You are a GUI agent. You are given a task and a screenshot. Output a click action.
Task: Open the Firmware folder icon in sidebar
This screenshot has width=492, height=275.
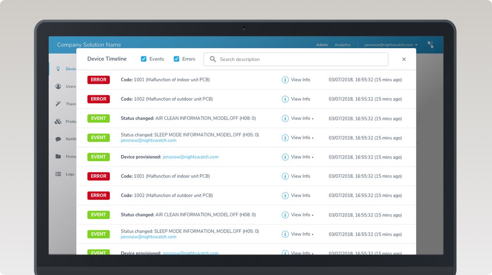[58, 157]
